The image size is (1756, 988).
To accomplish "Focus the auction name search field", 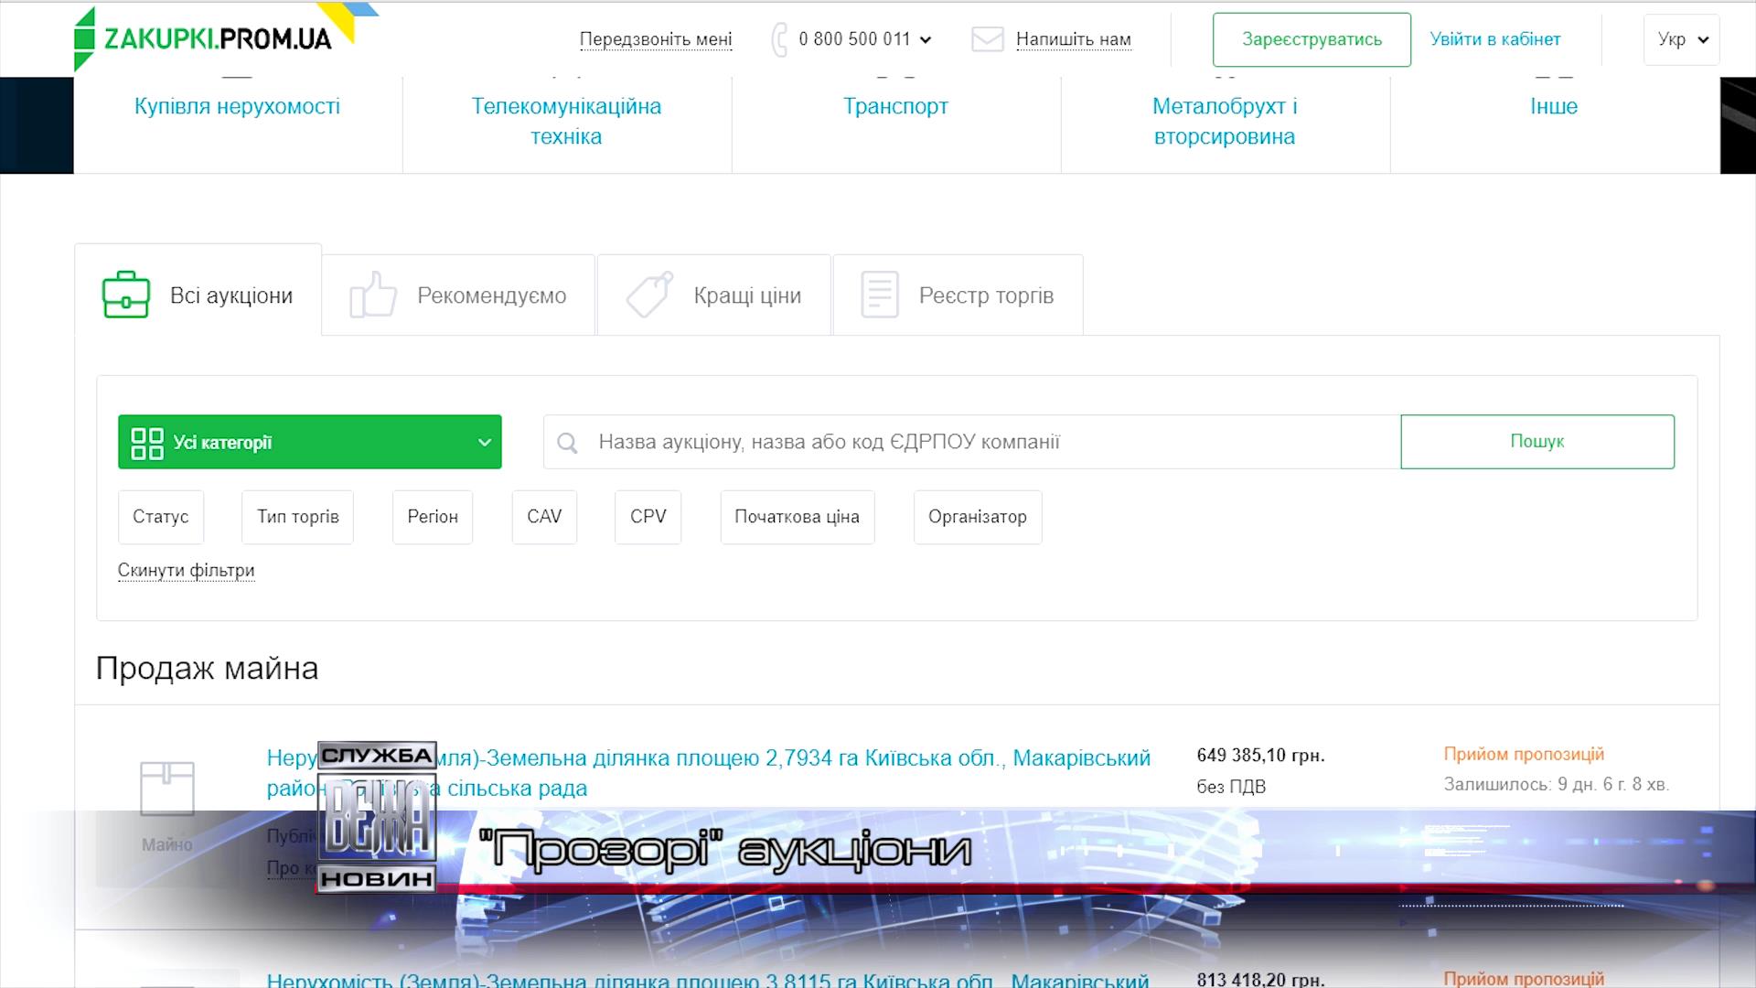I will 971,442.
